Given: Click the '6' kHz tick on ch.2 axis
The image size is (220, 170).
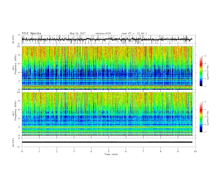Looking at the screenshot, I should click(19, 110).
